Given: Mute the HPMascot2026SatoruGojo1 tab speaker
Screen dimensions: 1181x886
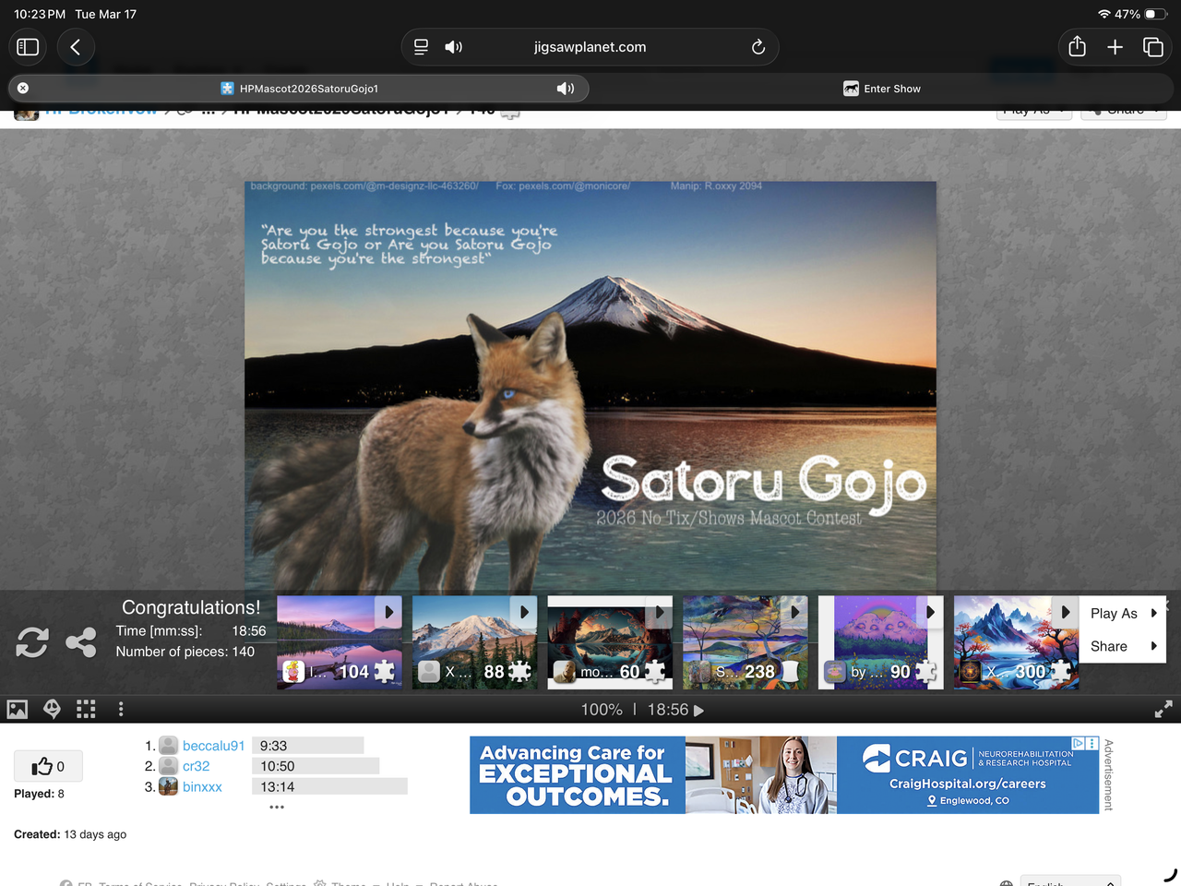Looking at the screenshot, I should pyautogui.click(x=566, y=89).
